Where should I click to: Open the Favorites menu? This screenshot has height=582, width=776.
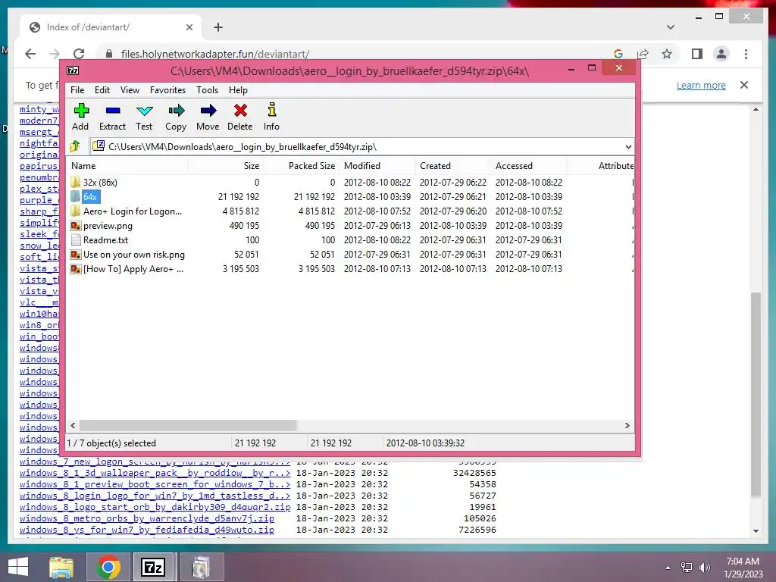(x=167, y=90)
